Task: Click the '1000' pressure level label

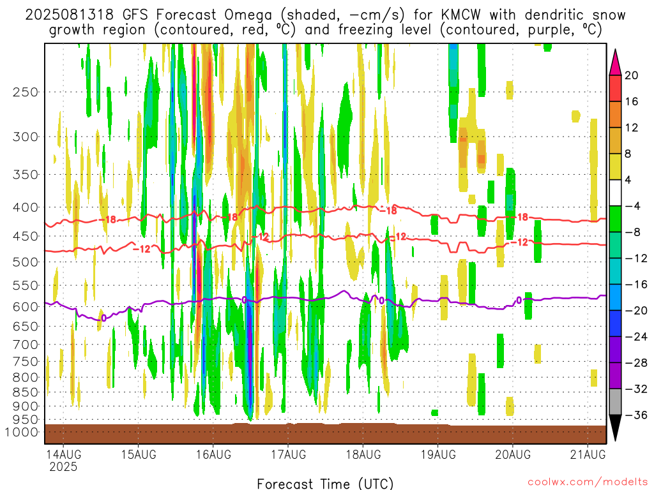Action: (22, 433)
